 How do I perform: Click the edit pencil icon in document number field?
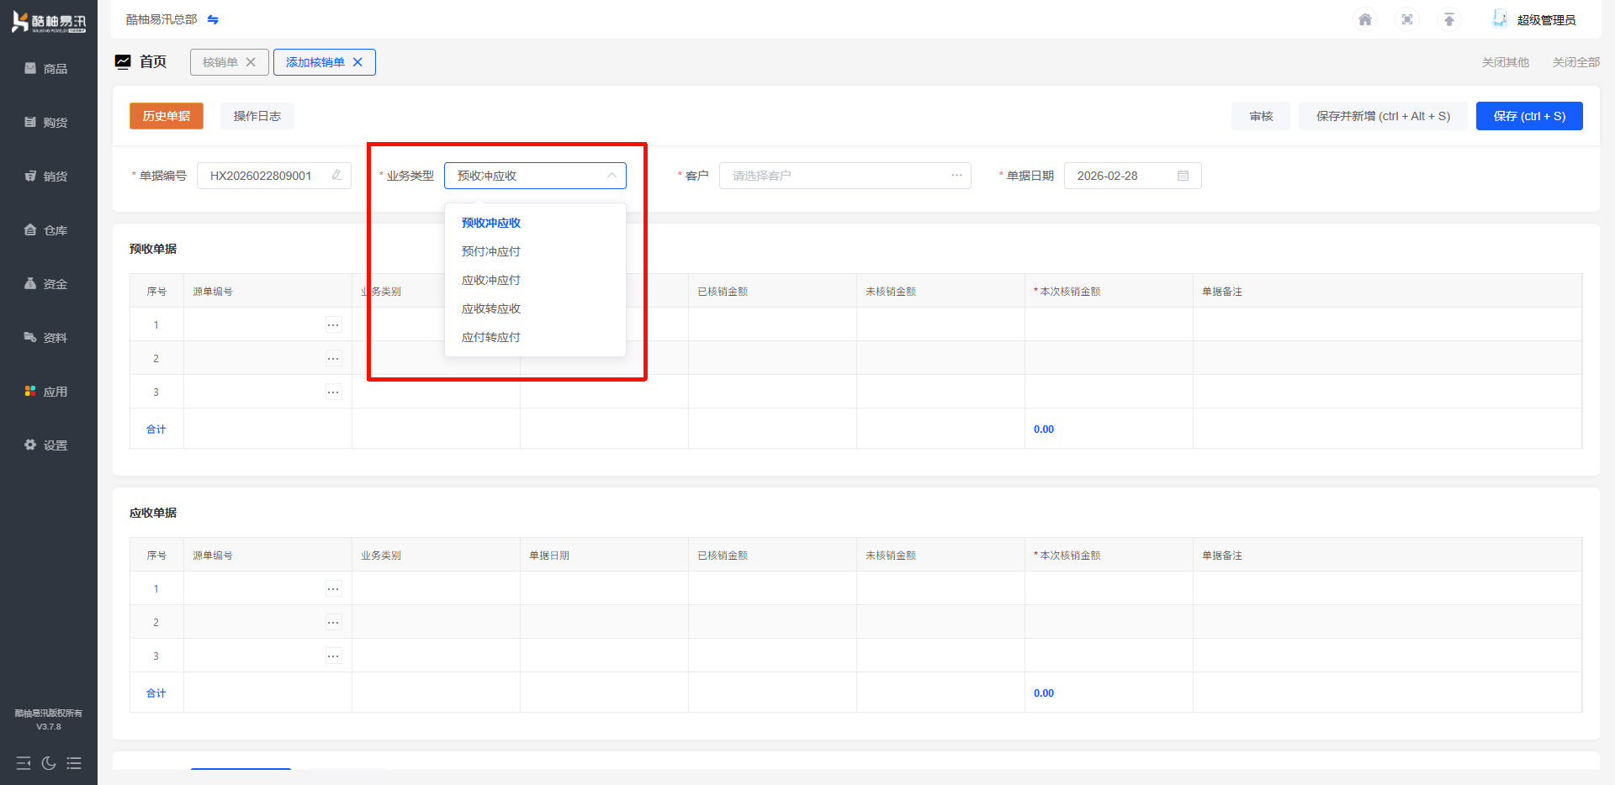[x=336, y=176]
